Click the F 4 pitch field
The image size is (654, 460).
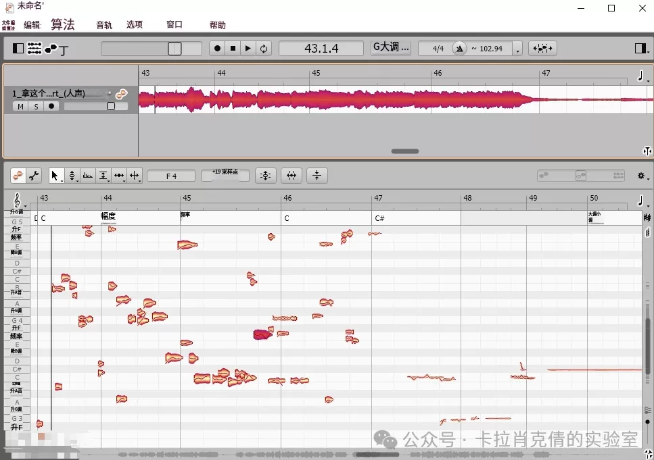(x=171, y=176)
